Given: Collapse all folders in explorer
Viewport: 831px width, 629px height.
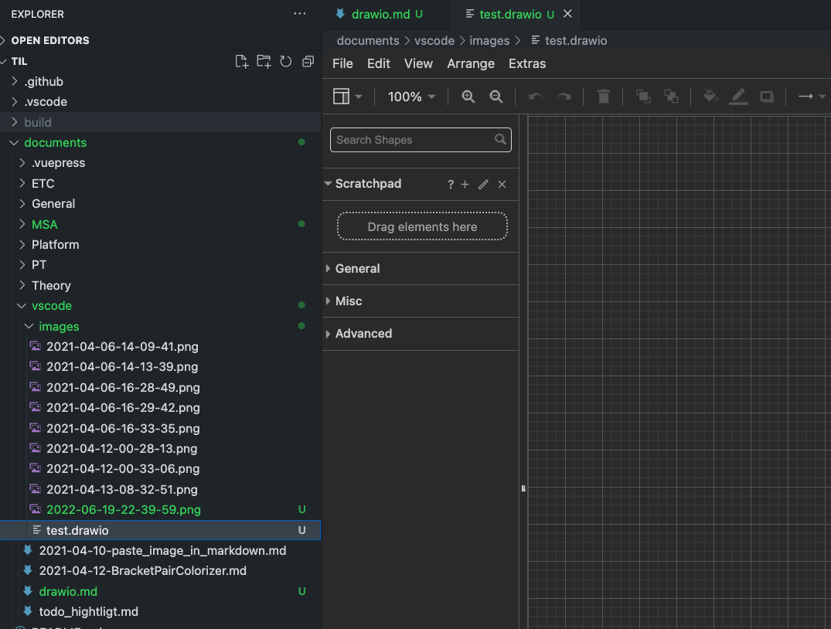Looking at the screenshot, I should coord(308,62).
